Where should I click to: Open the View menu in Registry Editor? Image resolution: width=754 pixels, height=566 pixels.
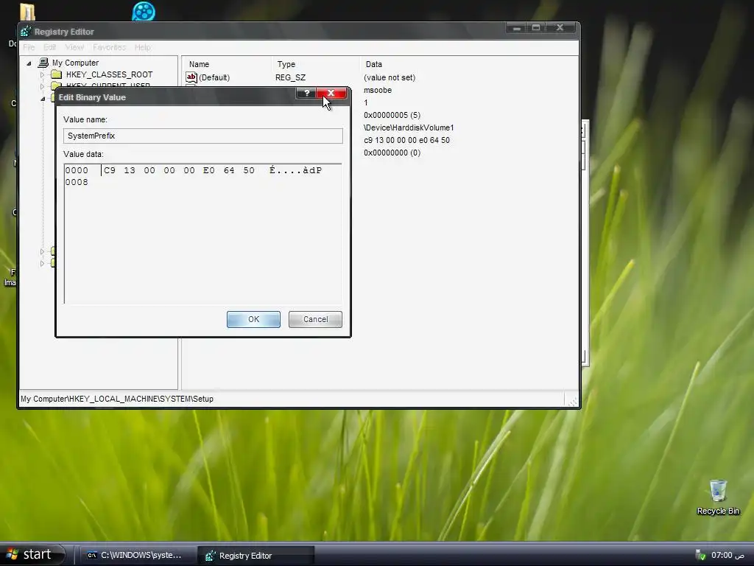(x=74, y=47)
